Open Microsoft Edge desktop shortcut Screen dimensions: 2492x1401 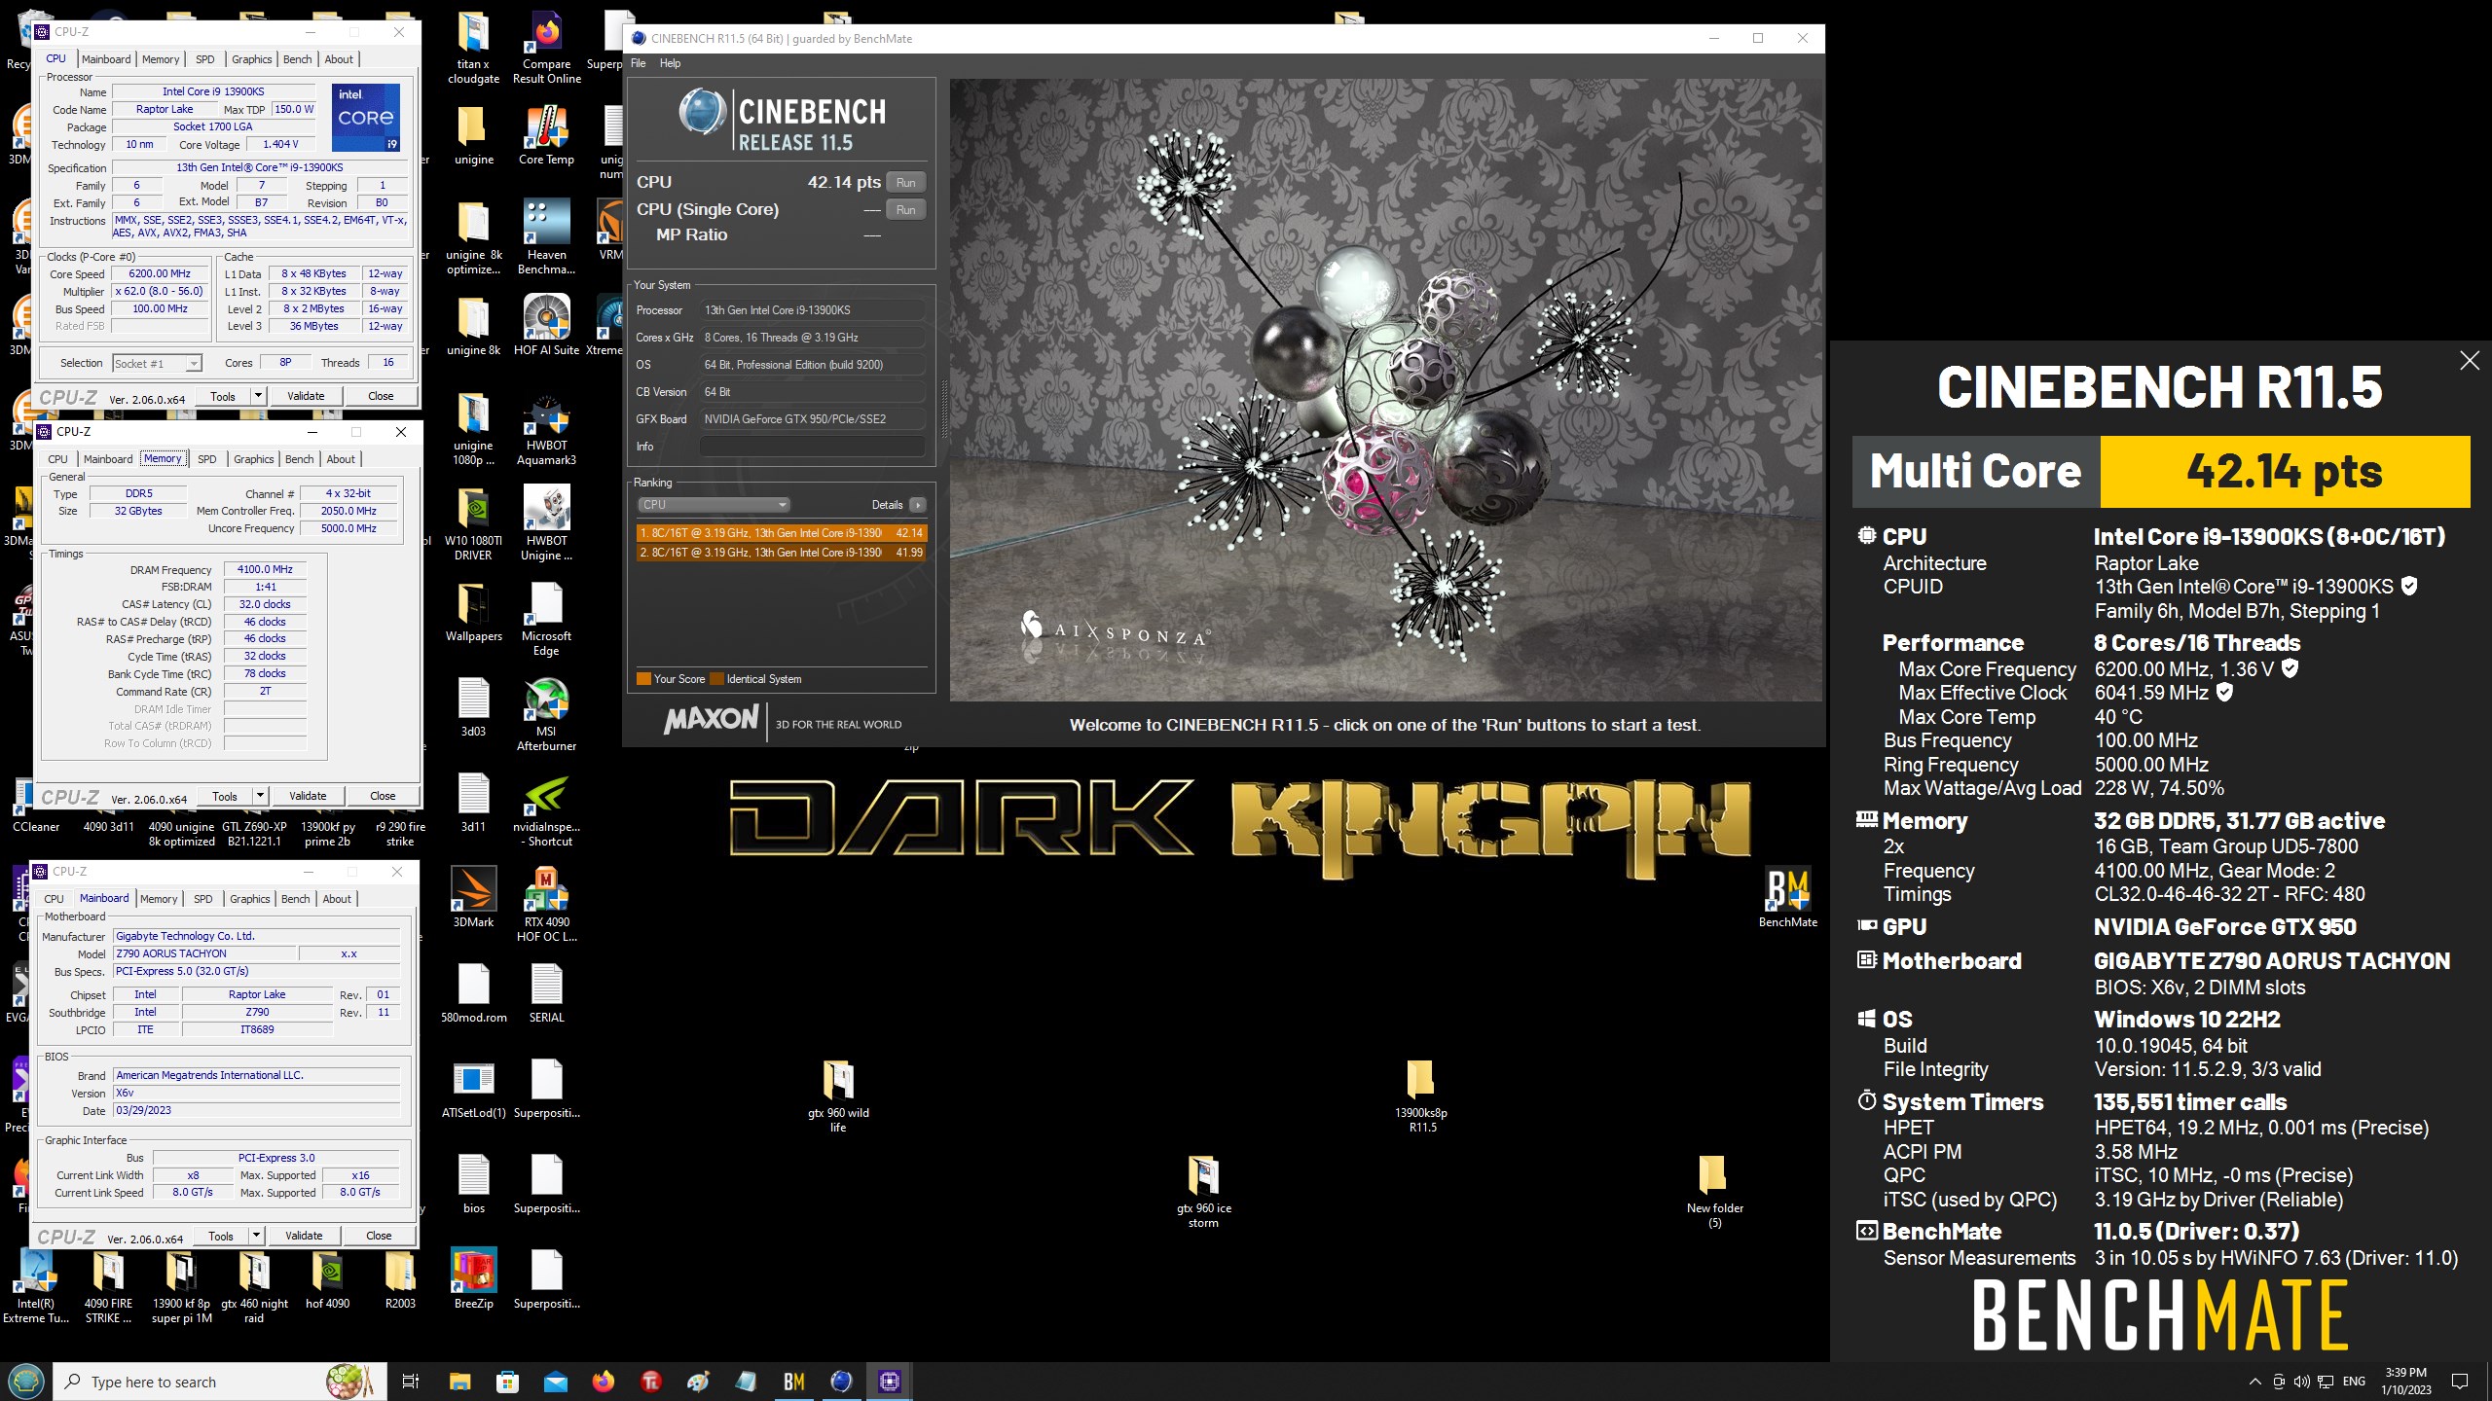(546, 619)
